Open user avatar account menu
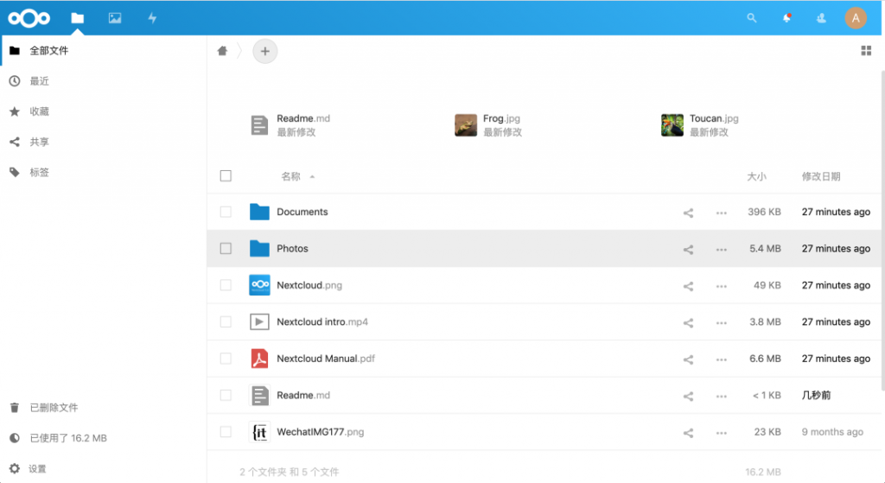The image size is (885, 483). [855, 17]
